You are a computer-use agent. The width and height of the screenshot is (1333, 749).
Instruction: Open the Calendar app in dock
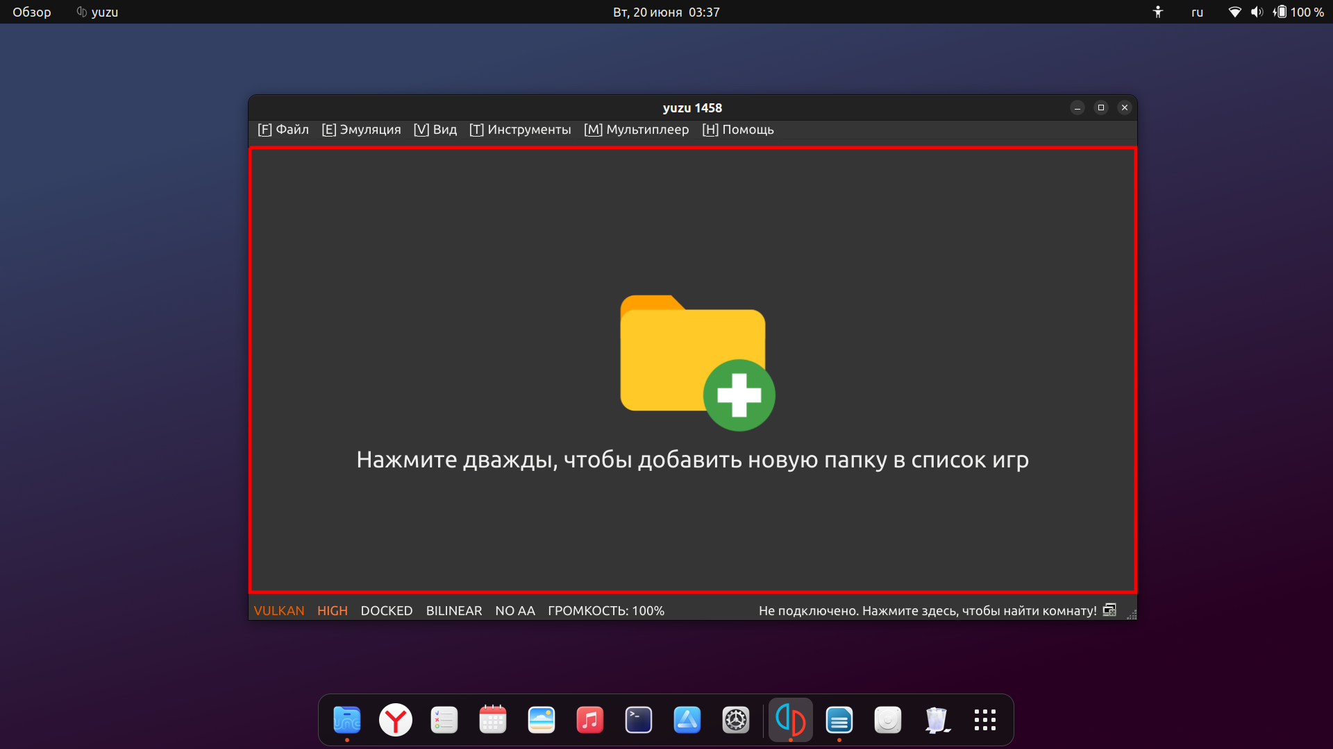[493, 720]
